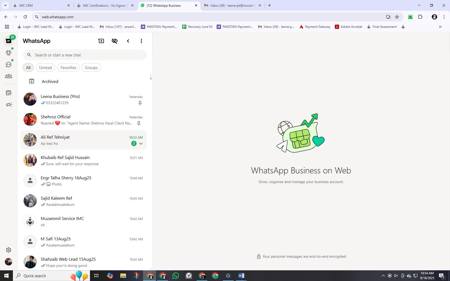The width and height of the screenshot is (450, 281).
Task: Open WhatsApp Settings gear icon
Action: [9, 250]
